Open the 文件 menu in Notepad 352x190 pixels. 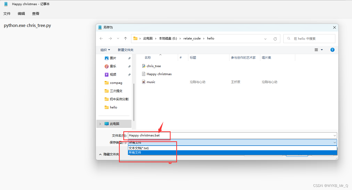click(7, 14)
